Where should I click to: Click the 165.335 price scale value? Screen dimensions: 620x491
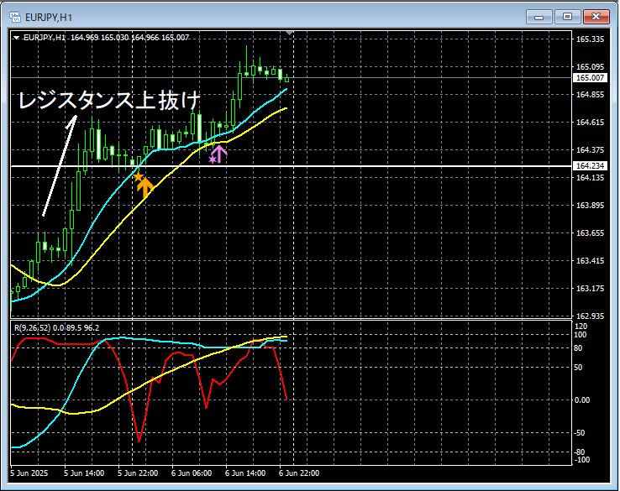pyautogui.click(x=590, y=39)
